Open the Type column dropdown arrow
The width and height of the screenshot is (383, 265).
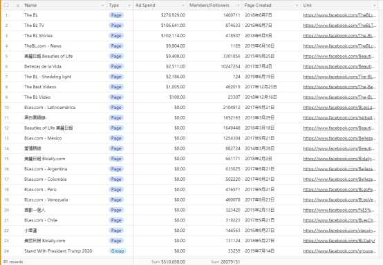pos(129,6)
